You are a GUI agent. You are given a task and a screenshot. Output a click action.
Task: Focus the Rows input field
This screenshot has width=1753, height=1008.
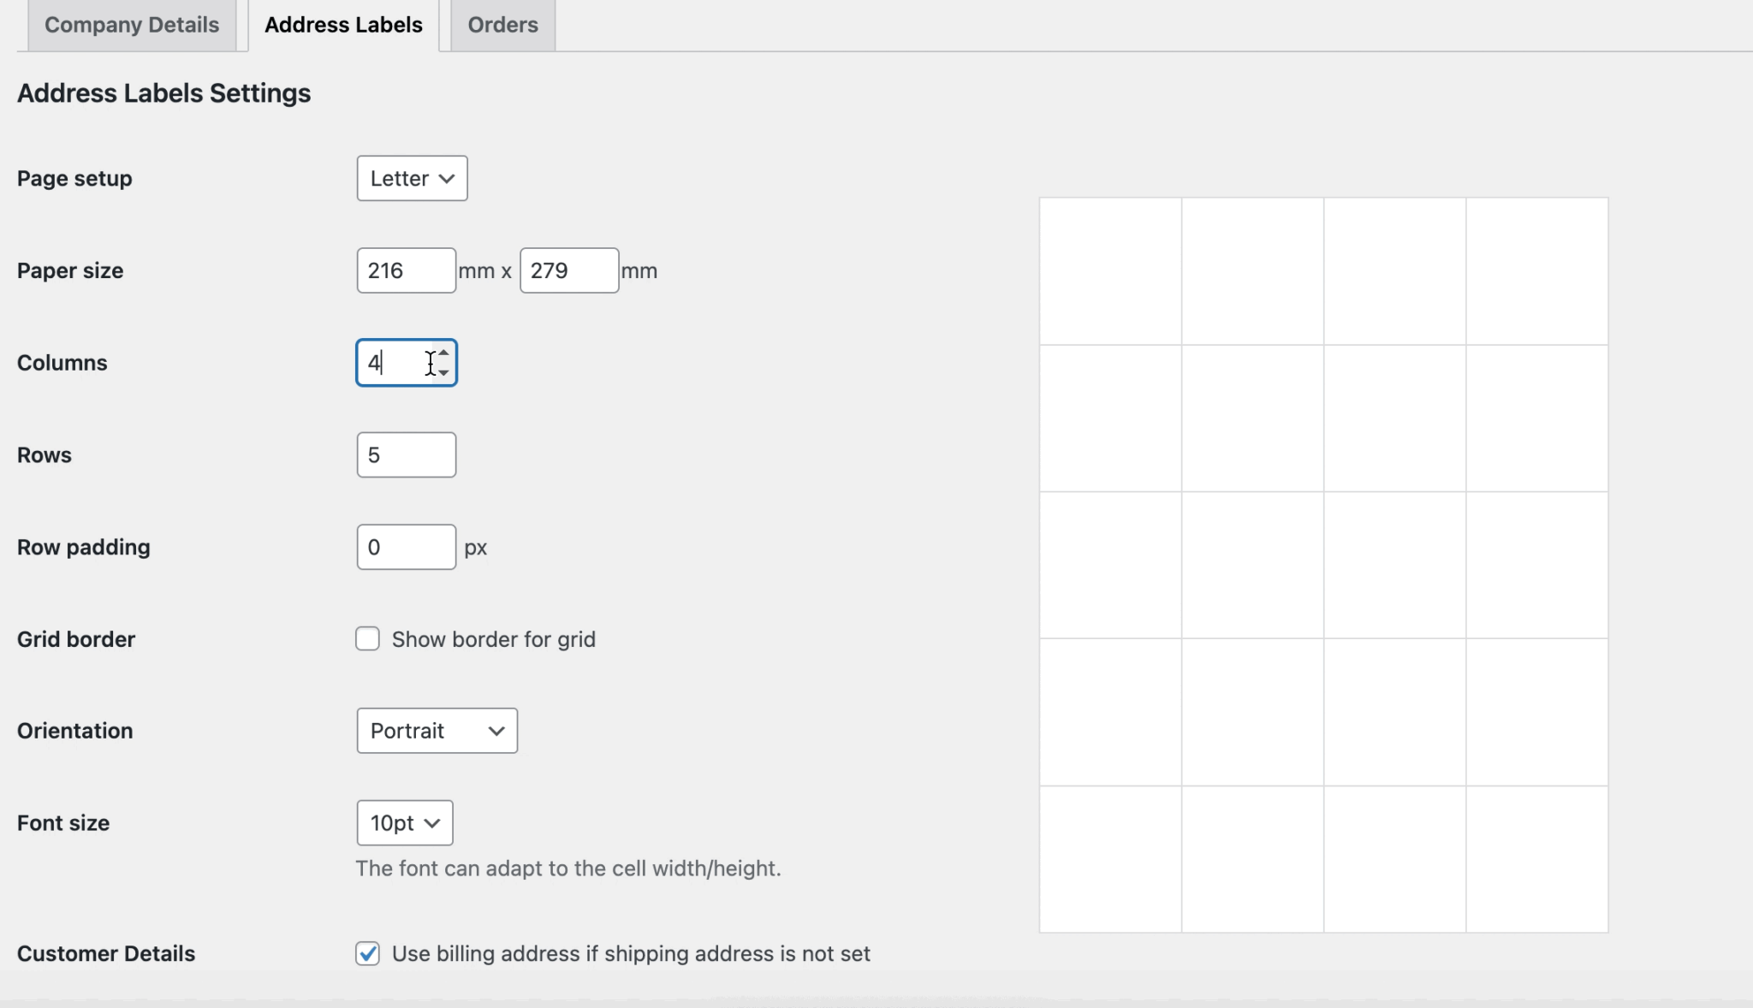pyautogui.click(x=405, y=454)
